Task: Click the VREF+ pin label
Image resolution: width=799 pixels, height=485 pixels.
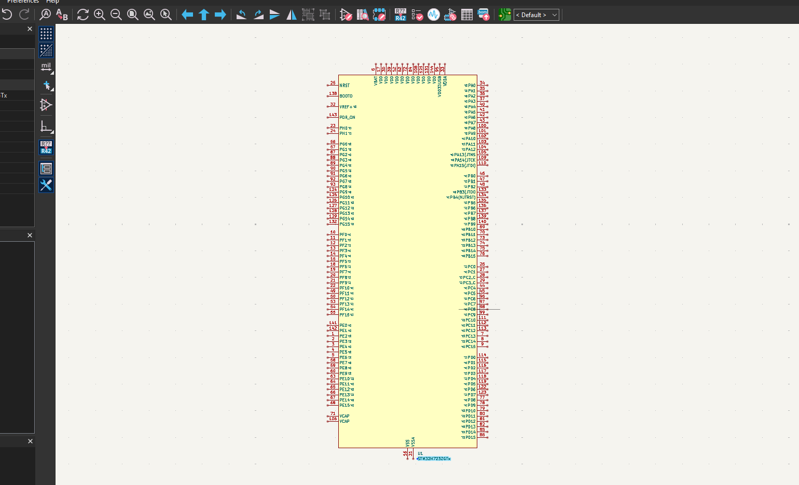Action: click(x=346, y=107)
